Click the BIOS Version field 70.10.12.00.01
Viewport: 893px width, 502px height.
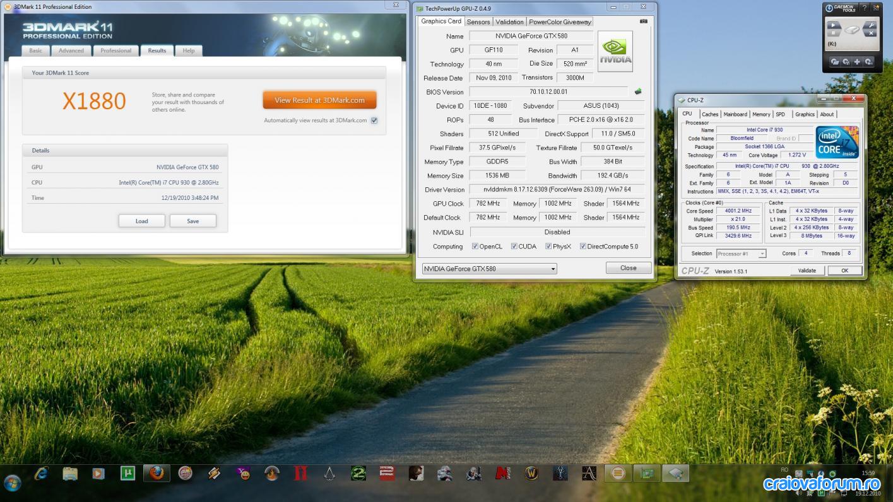coord(549,91)
